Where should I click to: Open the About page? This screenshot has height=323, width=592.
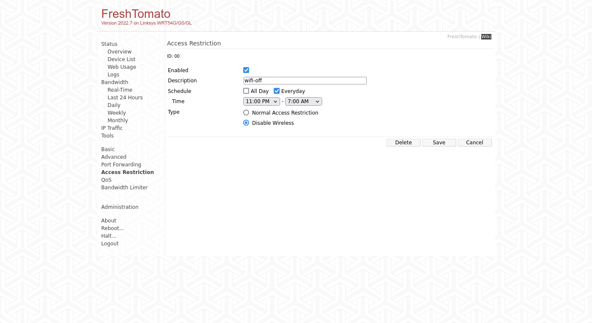pyautogui.click(x=109, y=221)
